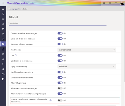This screenshot has width=125, height=106.
Task: Enable Allow users to translate messages
Action: click(x=60, y=88)
